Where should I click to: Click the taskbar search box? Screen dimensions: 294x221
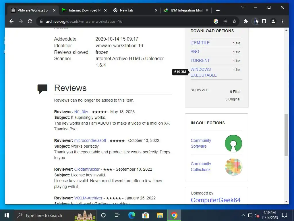tap(55, 215)
